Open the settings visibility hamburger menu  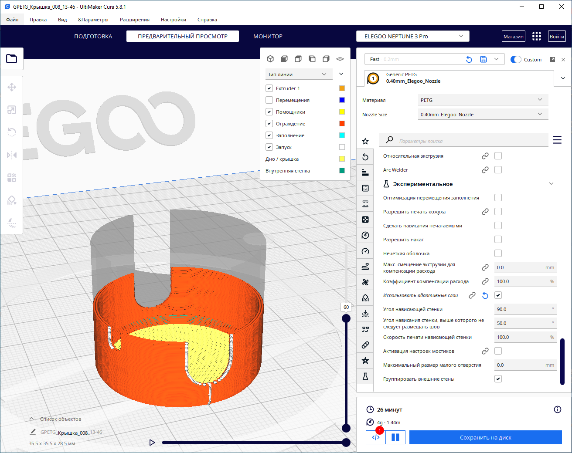[x=557, y=140]
